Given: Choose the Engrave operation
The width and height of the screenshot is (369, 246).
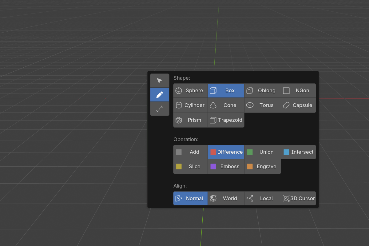Looking at the screenshot, I should coord(263,166).
